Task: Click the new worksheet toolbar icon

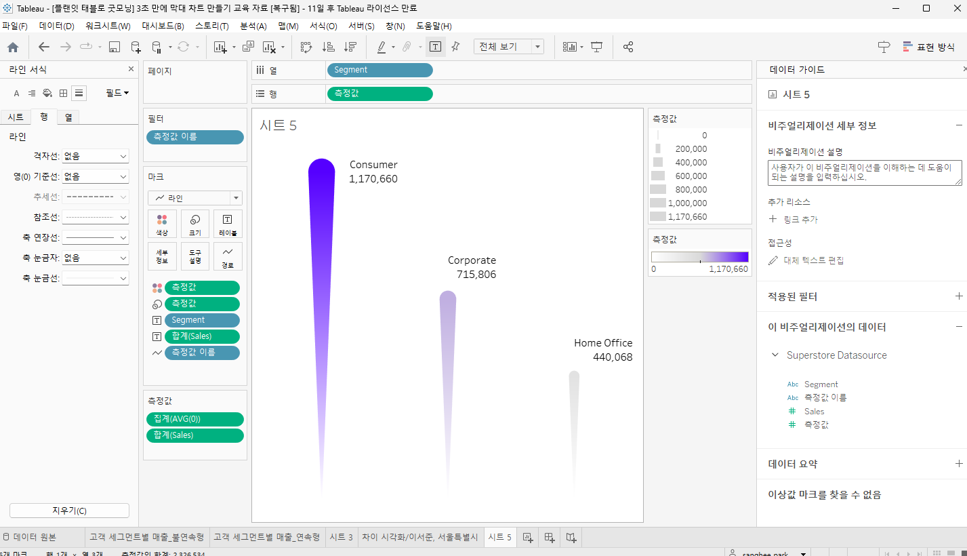Action: coord(220,47)
